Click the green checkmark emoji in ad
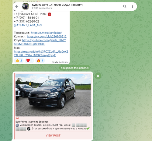Screen dimensions: 152x141 pos(88,129)
